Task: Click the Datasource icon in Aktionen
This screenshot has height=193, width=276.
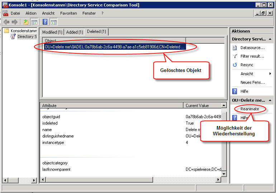Action: [235, 48]
